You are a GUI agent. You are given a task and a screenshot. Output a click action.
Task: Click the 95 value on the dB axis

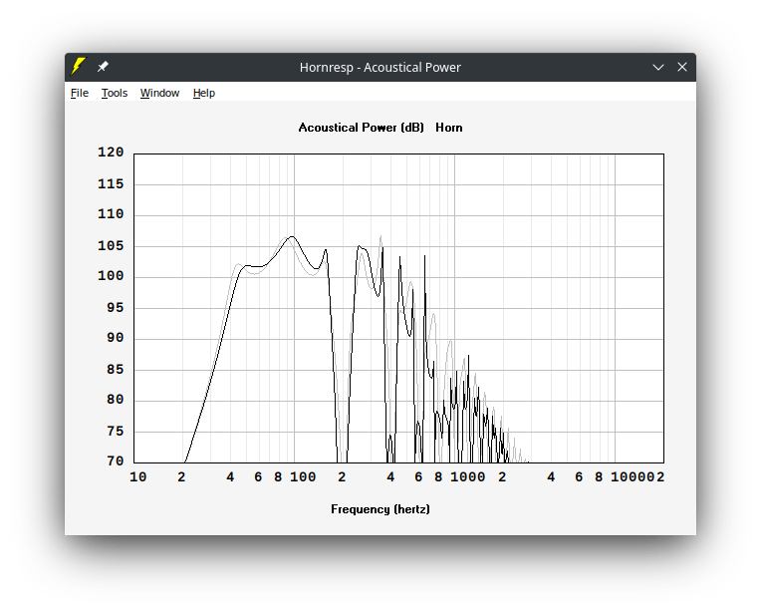click(115, 307)
